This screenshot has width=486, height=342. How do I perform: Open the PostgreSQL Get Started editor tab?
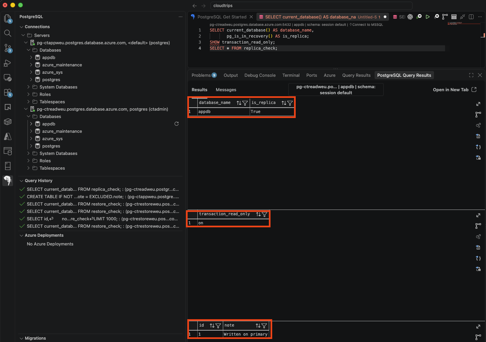click(222, 17)
